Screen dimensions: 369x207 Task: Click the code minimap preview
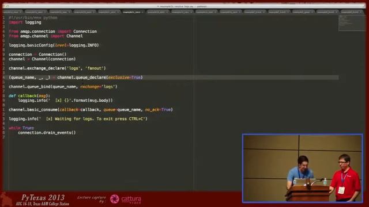click(x=352, y=23)
